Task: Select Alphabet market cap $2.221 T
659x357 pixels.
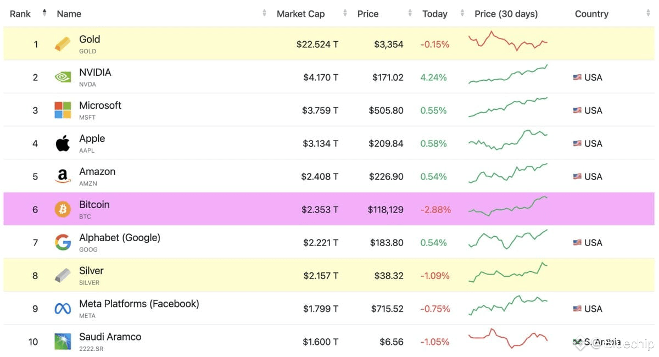Action: point(320,242)
